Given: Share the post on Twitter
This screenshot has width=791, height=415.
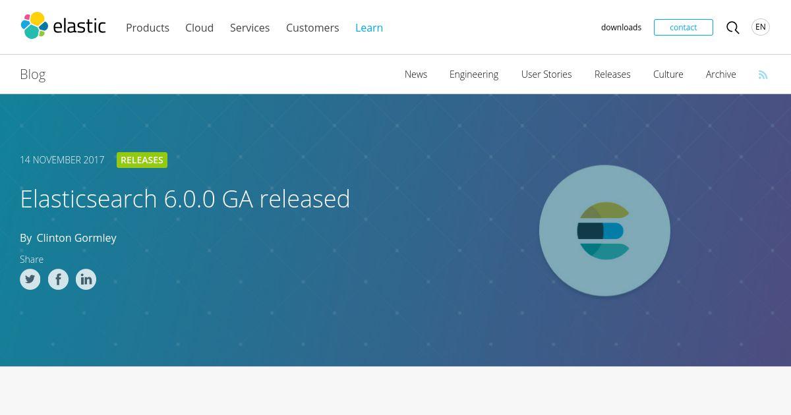Looking at the screenshot, I should (x=30, y=279).
